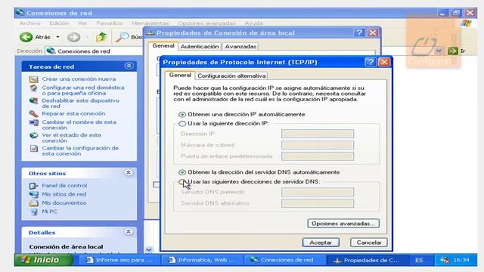The height and width of the screenshot is (272, 484).
Task: Open the Favoritos menu
Action: point(109,23)
